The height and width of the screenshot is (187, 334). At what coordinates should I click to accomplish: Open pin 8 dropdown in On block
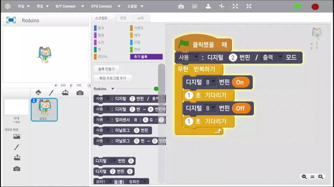tap(210, 82)
